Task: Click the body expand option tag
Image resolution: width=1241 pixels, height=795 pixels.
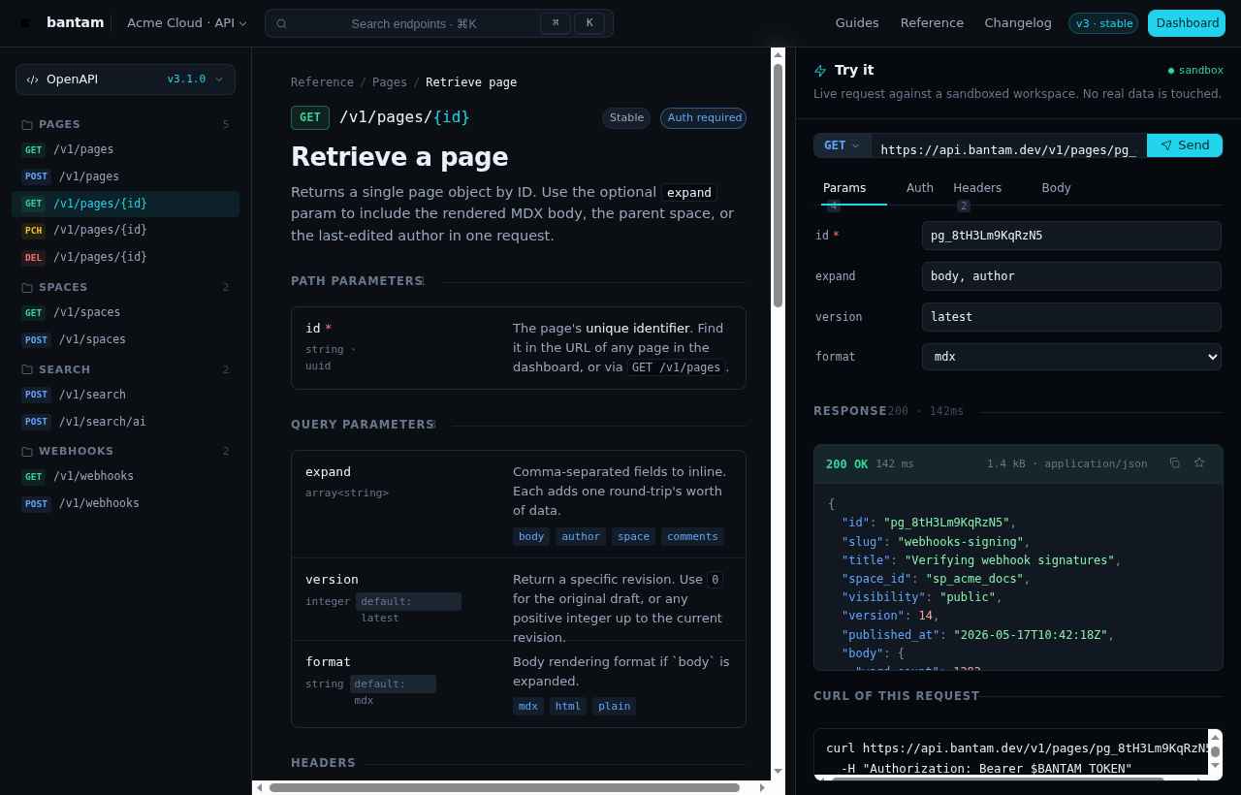Action: click(531, 536)
